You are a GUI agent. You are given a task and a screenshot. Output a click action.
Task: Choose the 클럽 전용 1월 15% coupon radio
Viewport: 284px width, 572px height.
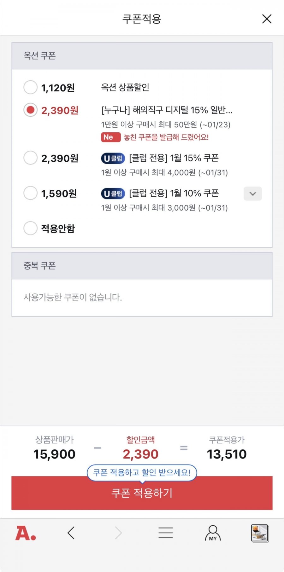click(31, 158)
